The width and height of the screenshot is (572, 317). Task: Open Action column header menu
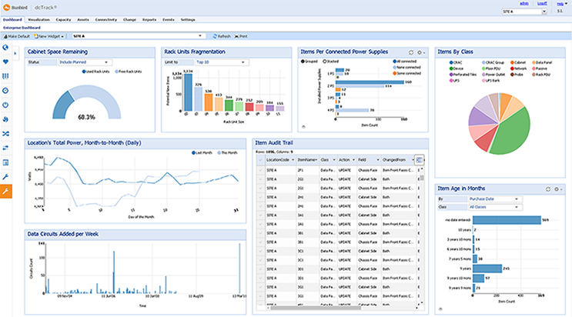(353, 160)
